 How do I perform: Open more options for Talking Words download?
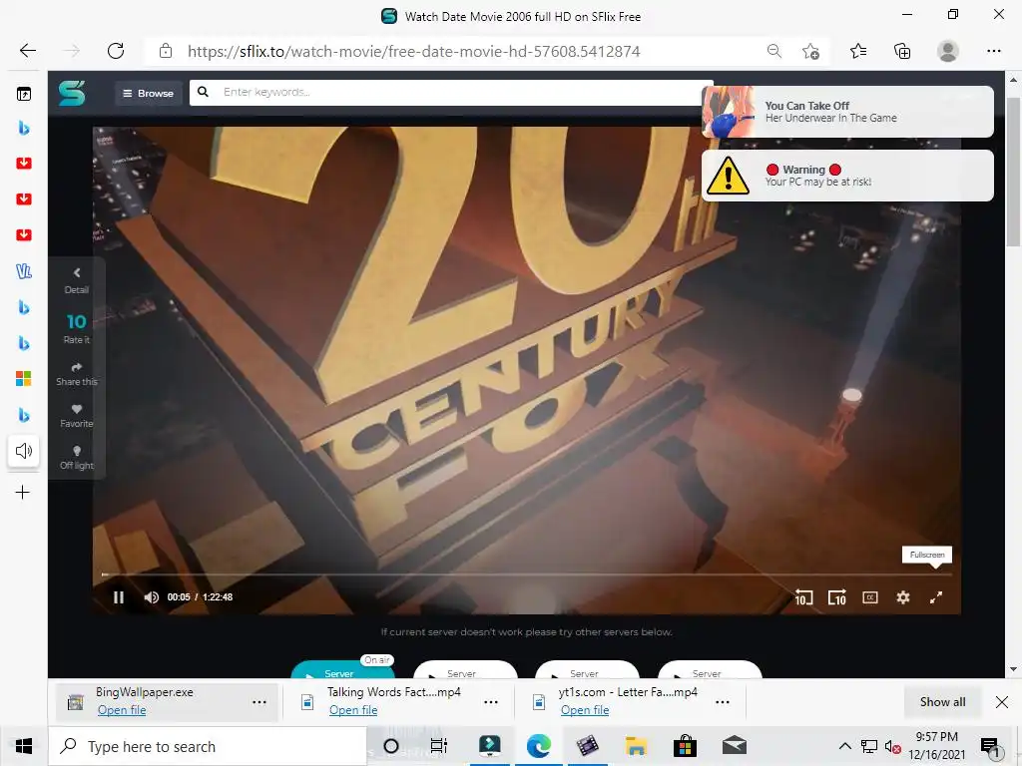(491, 702)
